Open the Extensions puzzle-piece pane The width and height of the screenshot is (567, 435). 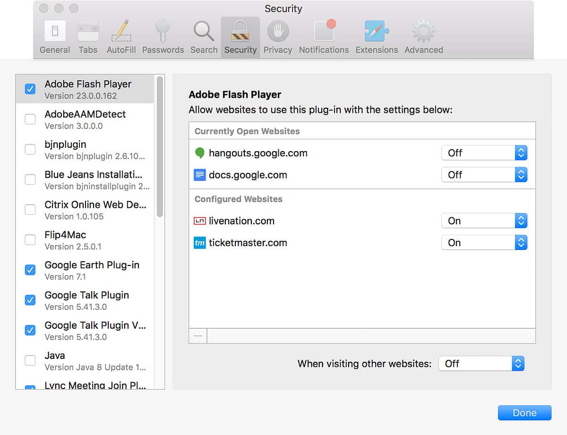click(377, 37)
